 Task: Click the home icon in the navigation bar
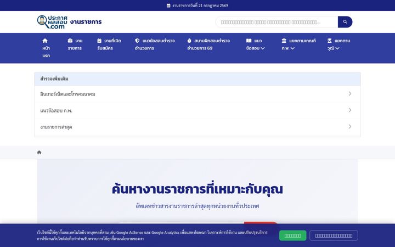point(45,41)
